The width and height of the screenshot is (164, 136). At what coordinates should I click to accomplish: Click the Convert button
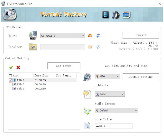(x=141, y=35)
